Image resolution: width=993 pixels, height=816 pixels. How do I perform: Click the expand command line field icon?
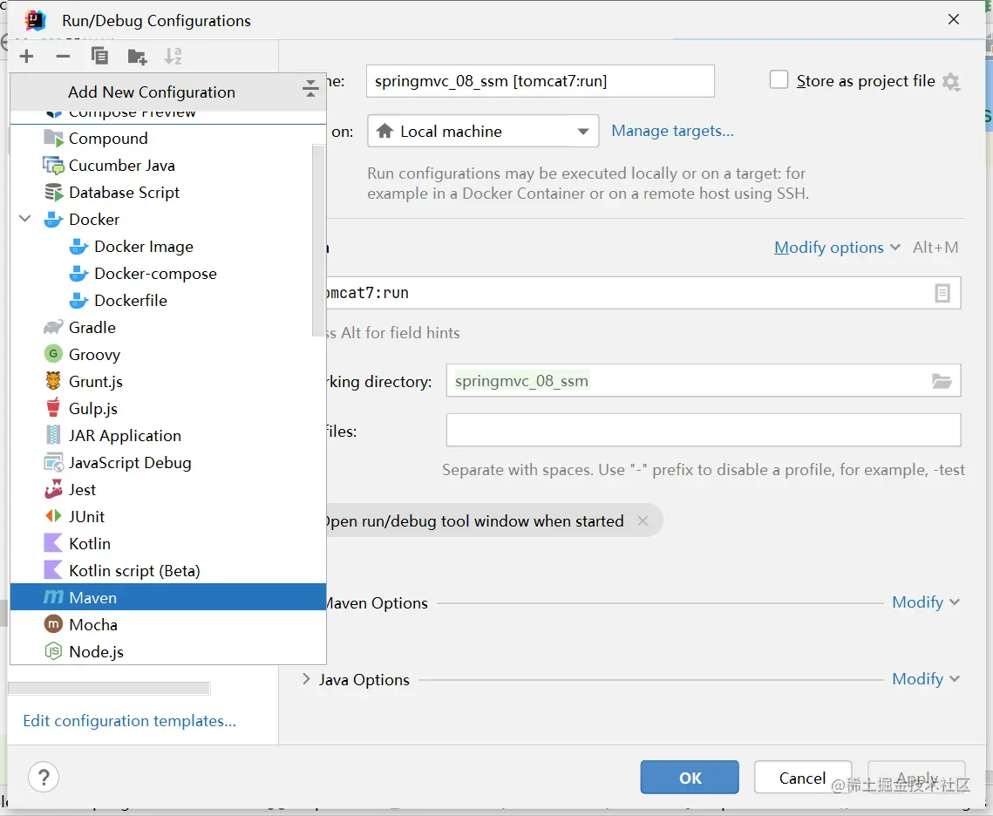coord(942,294)
